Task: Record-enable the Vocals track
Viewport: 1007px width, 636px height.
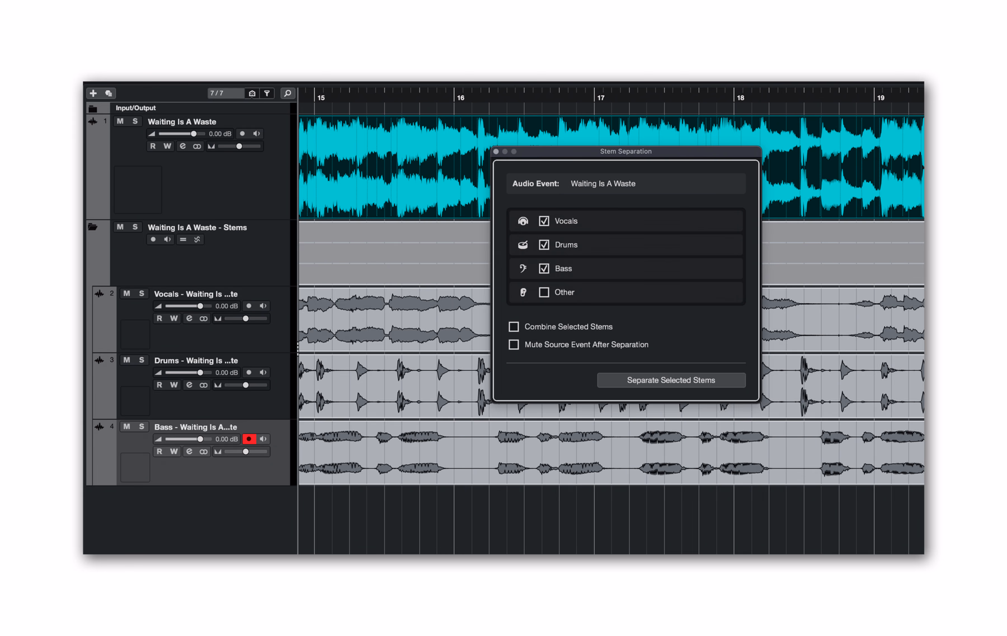Action: pyautogui.click(x=249, y=306)
